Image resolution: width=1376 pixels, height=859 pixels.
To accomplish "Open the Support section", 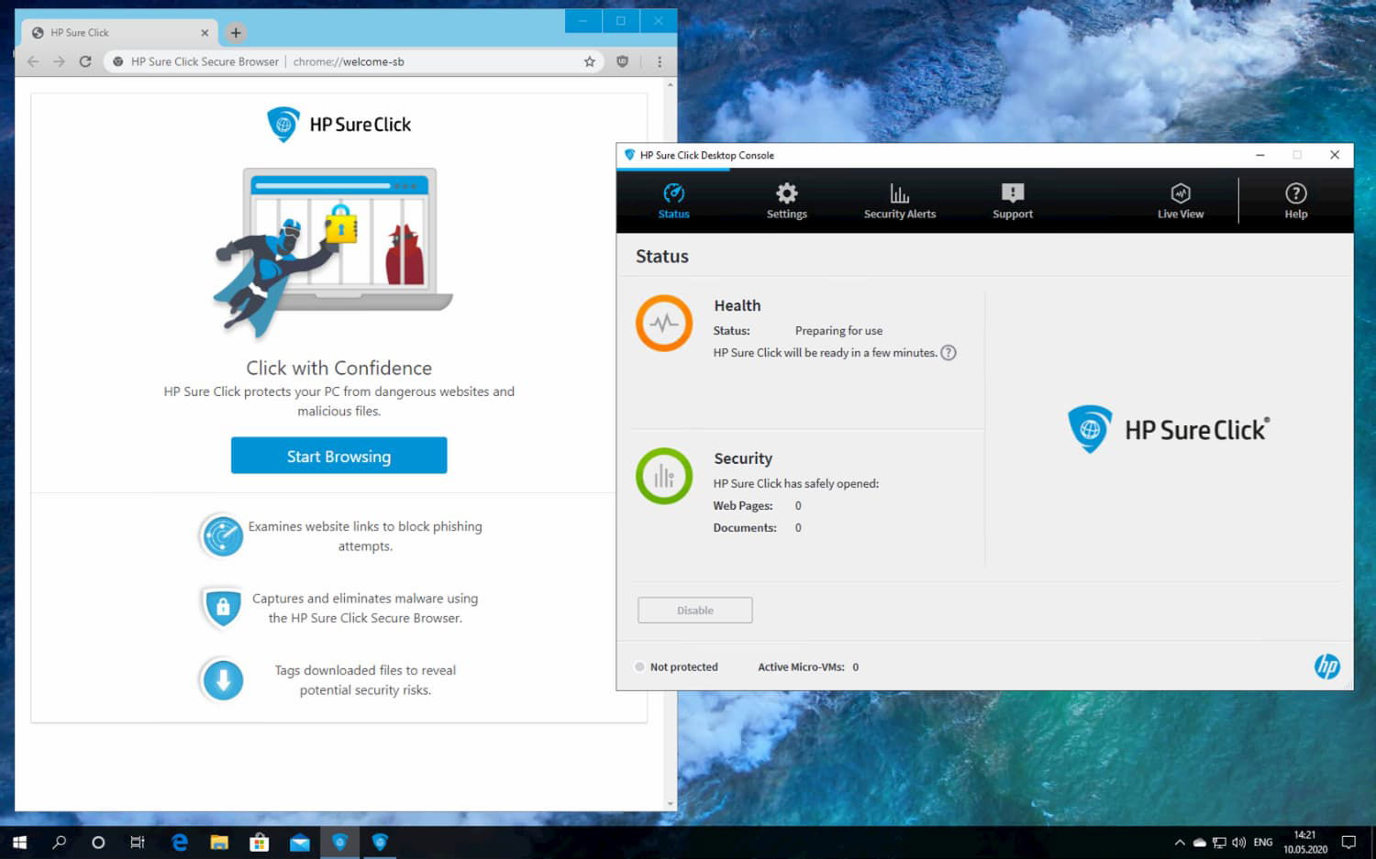I will (x=1012, y=200).
